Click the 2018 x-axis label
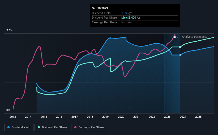This screenshot has height=135, width=218. point(90,117)
